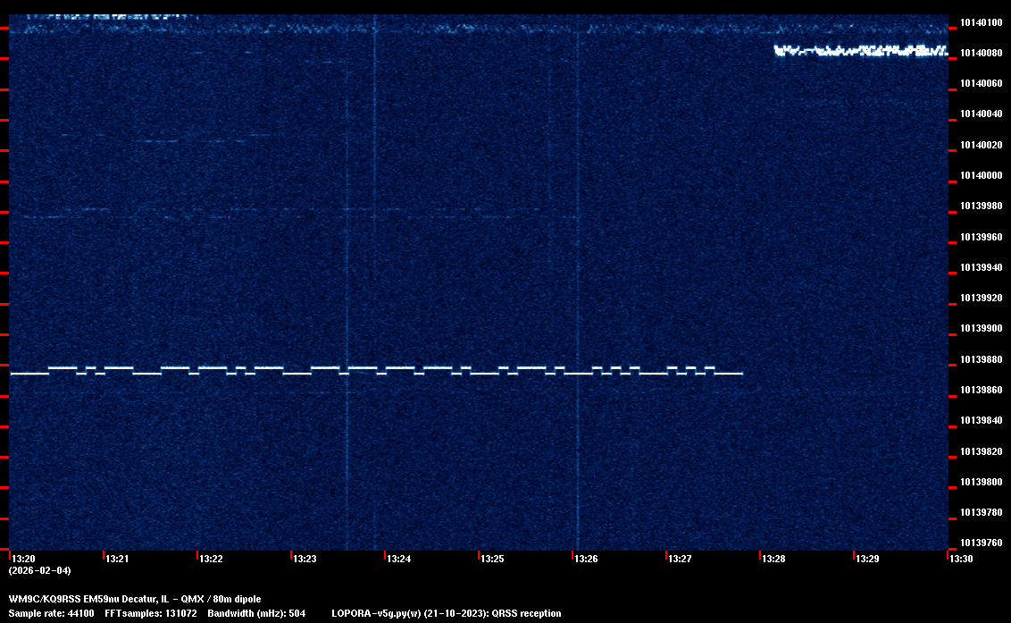The width and height of the screenshot is (1011, 623).
Task: Select the 13:26 time marker label
Action: coord(586,560)
